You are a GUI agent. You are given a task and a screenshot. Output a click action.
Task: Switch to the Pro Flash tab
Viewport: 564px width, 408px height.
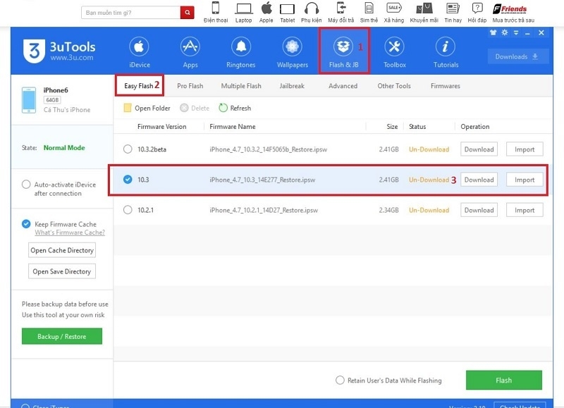click(190, 85)
